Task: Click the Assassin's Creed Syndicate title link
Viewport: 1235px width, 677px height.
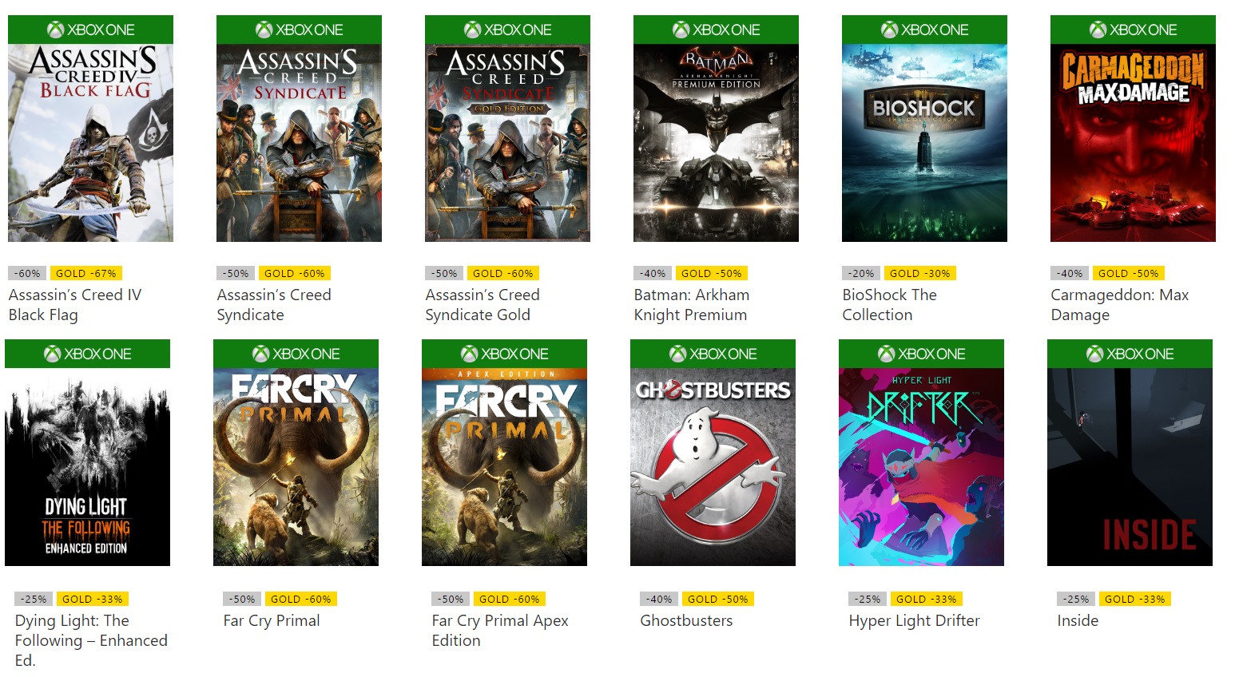Action: click(273, 304)
